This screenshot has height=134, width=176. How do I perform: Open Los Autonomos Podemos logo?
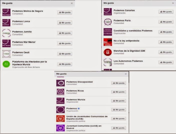tap(108, 62)
